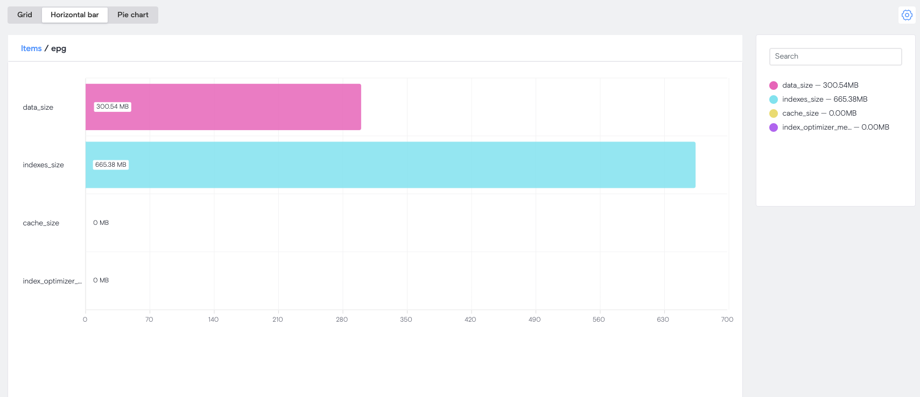920x397 pixels.
Task: Click the epg breadcrumb title
Action: click(59, 48)
